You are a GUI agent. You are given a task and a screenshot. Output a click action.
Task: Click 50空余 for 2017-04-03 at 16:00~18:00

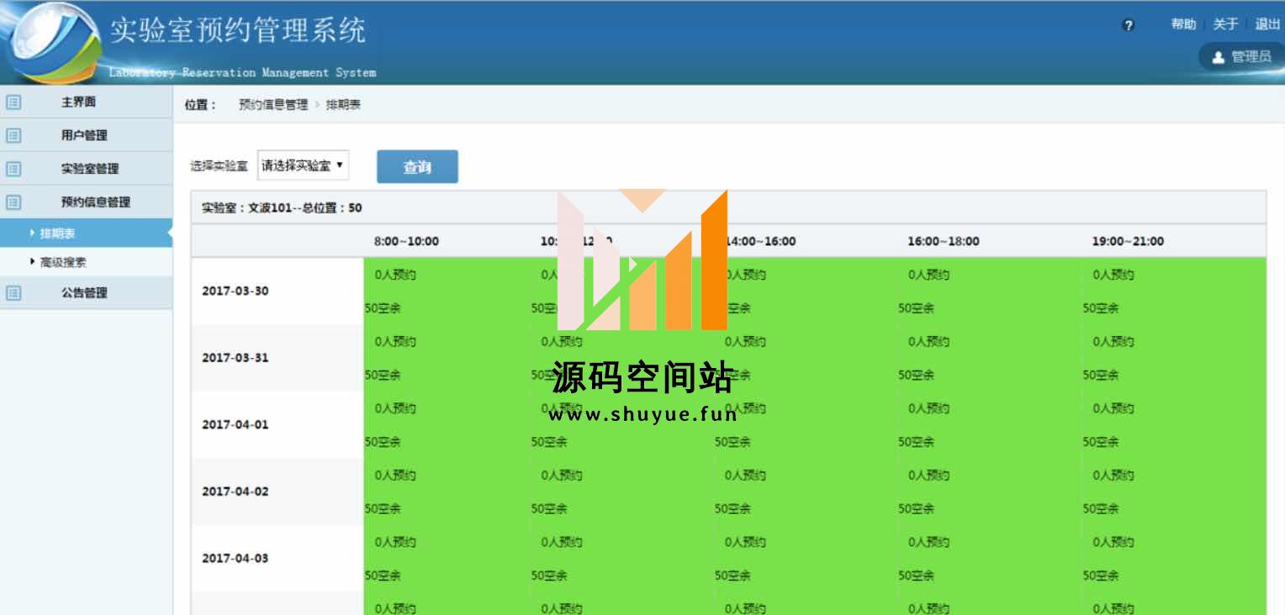917,576
